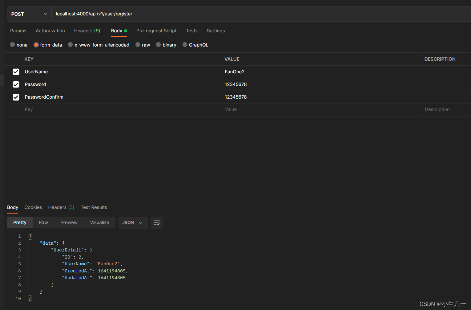Click the "data" key in response

(x=48, y=243)
